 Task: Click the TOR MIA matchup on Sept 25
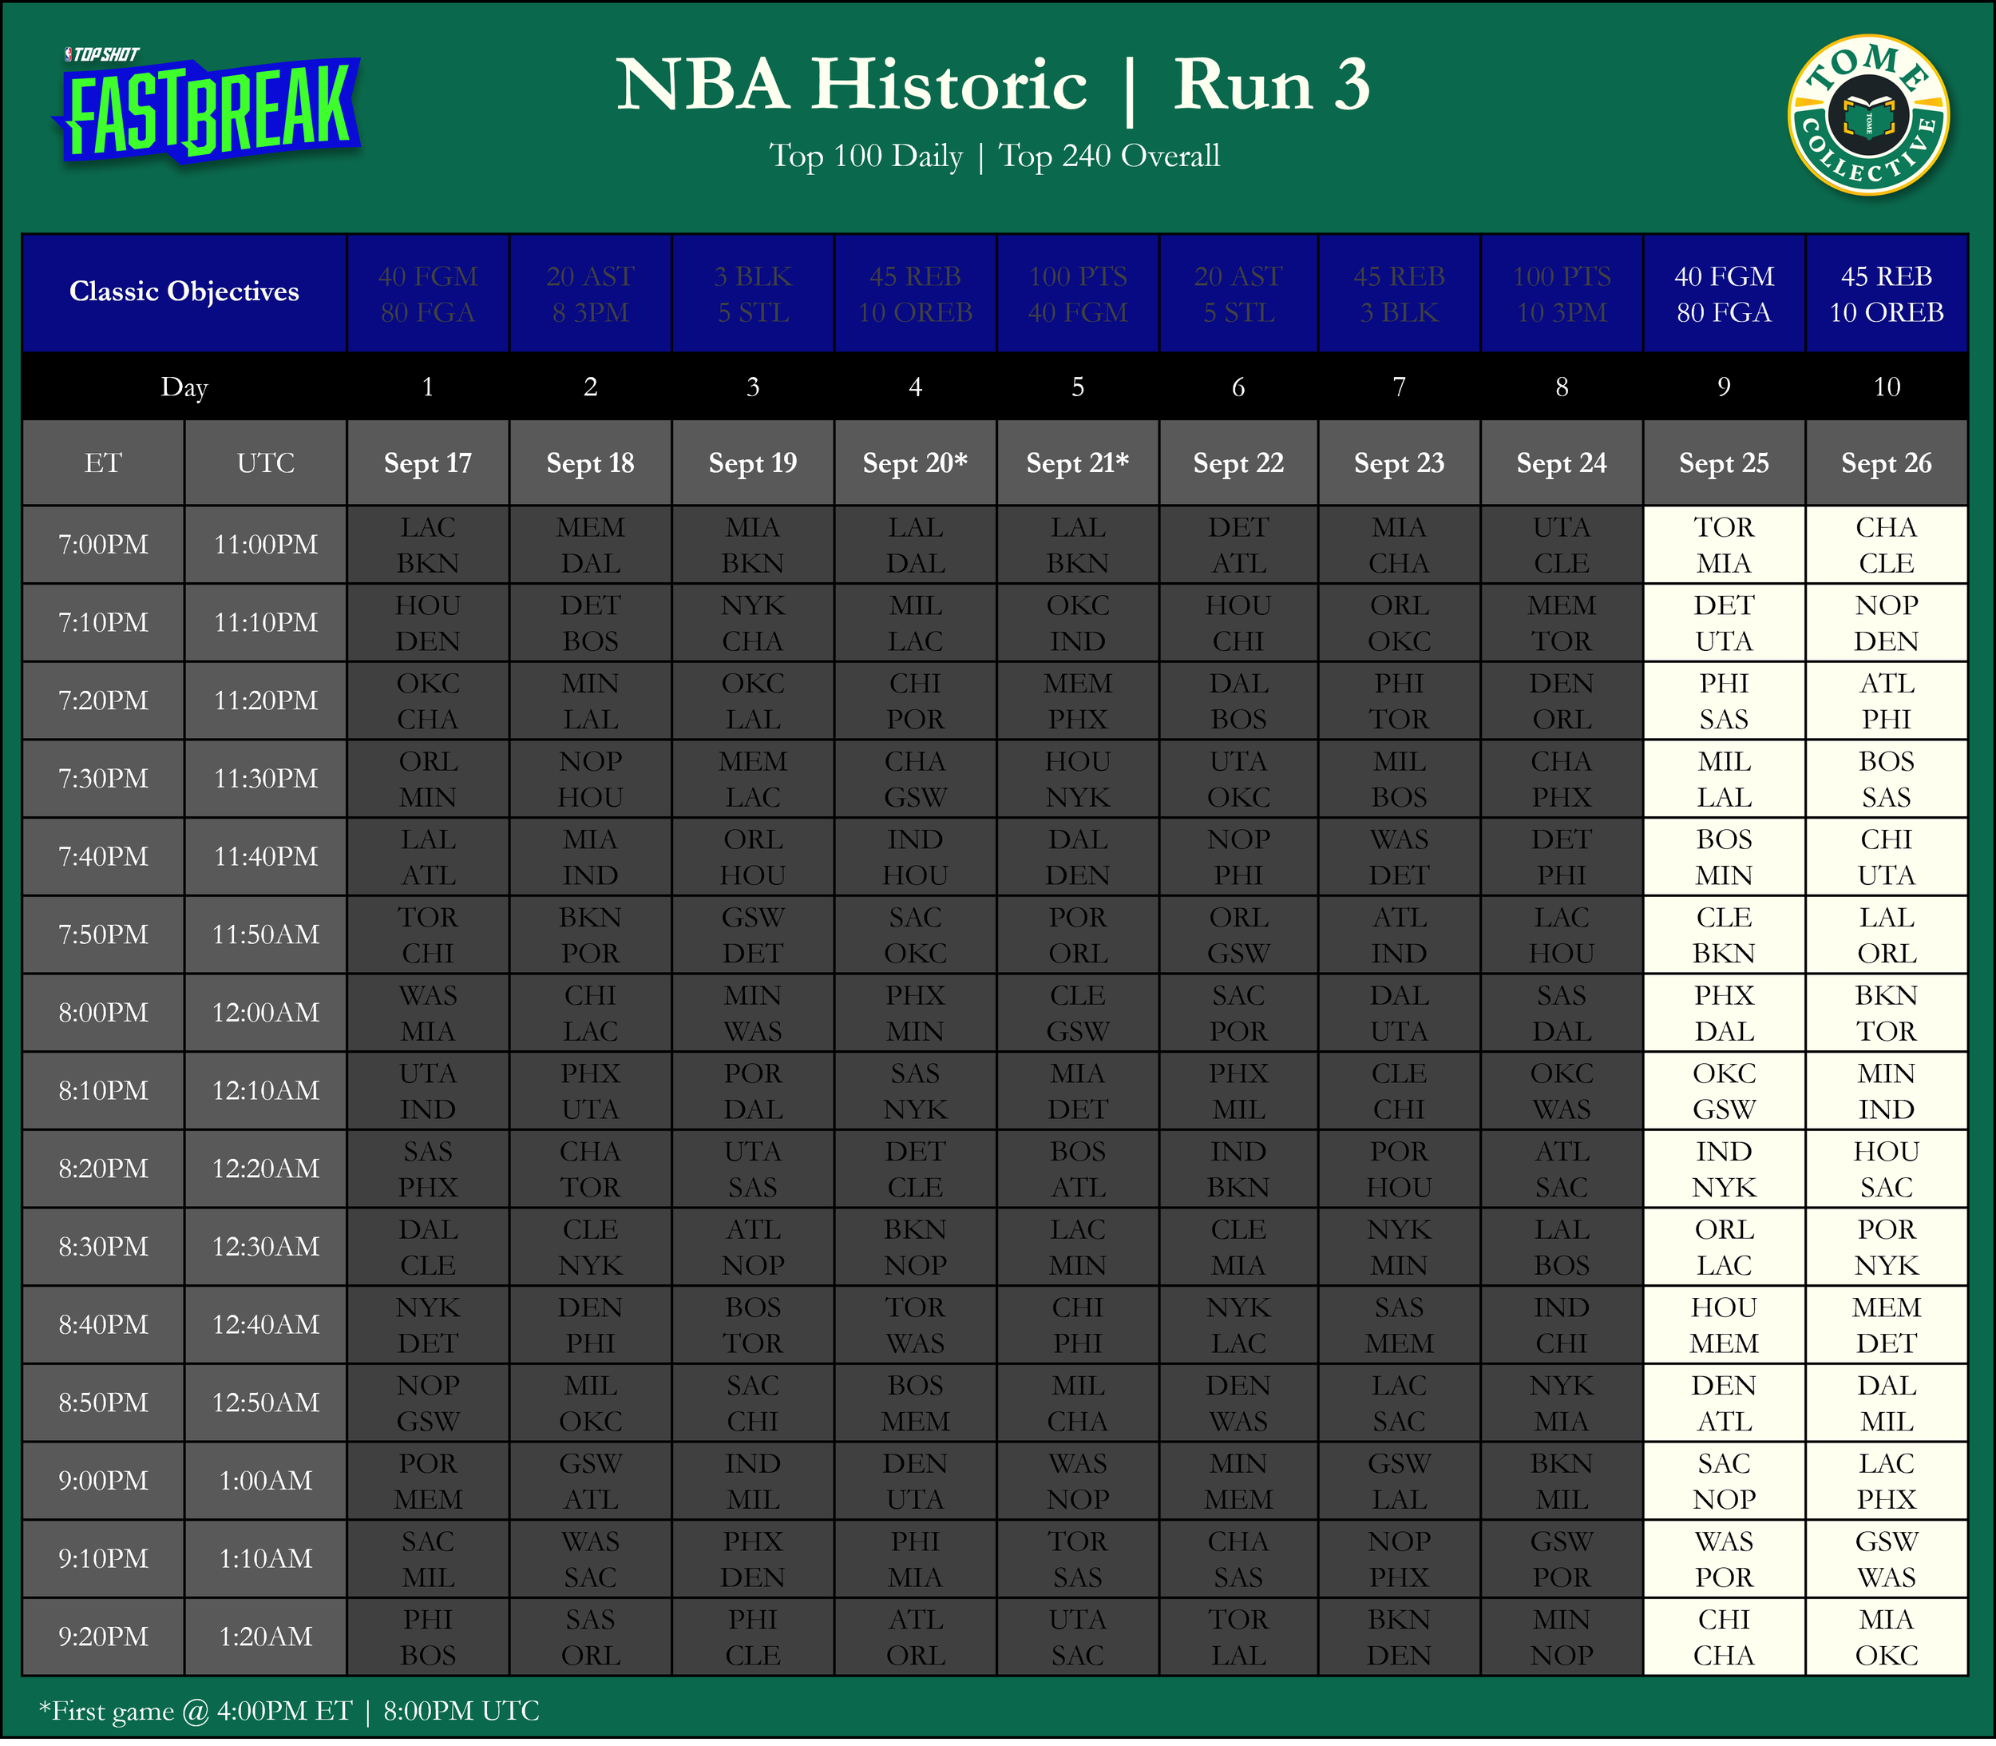pyautogui.click(x=1723, y=545)
